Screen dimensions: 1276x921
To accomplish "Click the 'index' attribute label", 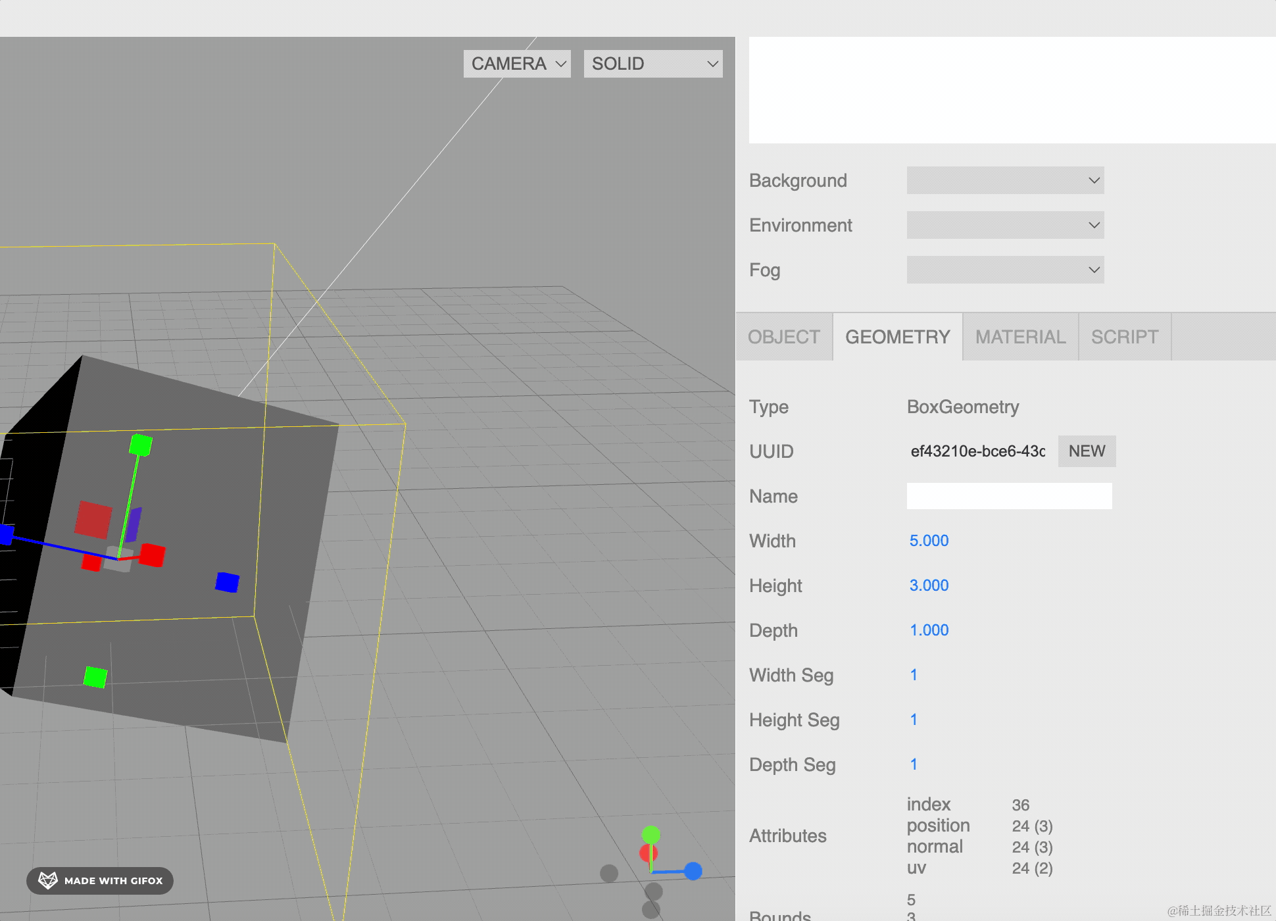I will [929, 805].
